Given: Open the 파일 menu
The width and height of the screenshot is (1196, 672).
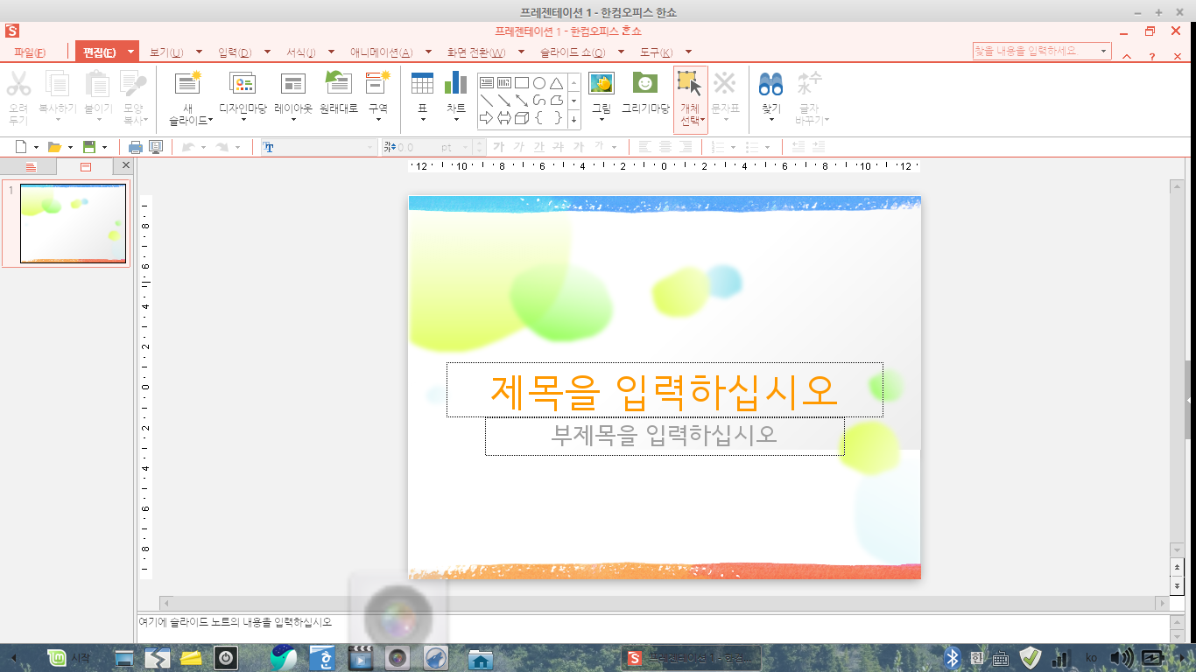Looking at the screenshot, I should [30, 52].
